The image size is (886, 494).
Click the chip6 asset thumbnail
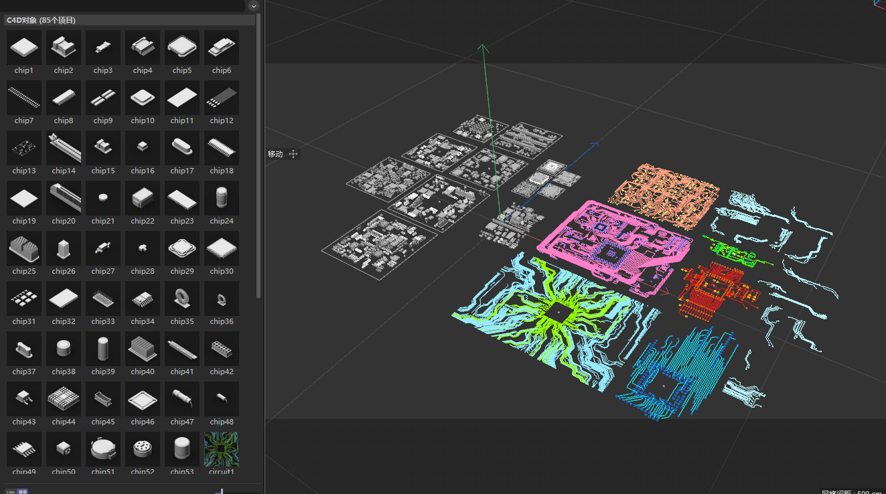click(222, 48)
